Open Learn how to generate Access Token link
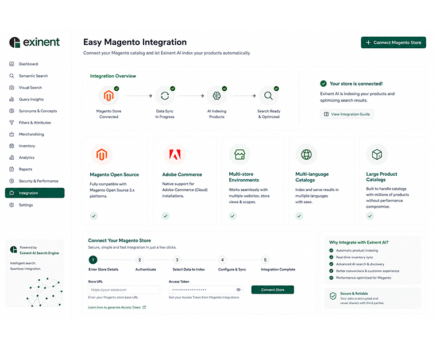The height and width of the screenshot is (348, 436). (117, 307)
